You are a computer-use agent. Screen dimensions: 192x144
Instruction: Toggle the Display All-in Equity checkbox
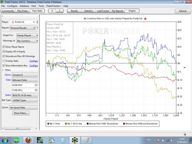tap(4, 52)
